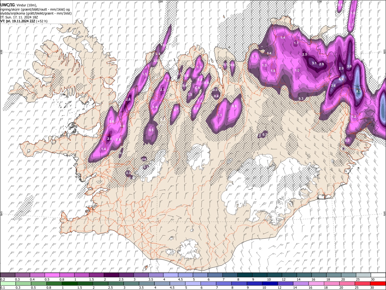Select the grey-teal 18 swatch in top legend row

334,275
